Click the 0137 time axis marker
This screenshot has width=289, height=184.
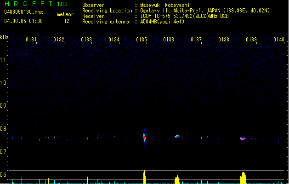pyautogui.click(x=196, y=40)
